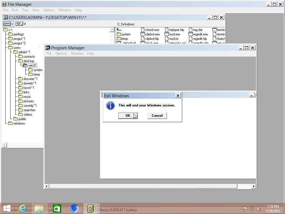This screenshot has width=285, height=214.
Task: Select chord.wav file icon
Action: point(143,30)
